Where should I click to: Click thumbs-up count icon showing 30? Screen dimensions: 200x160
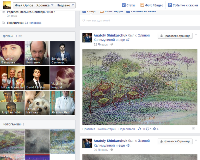click(x=139, y=129)
